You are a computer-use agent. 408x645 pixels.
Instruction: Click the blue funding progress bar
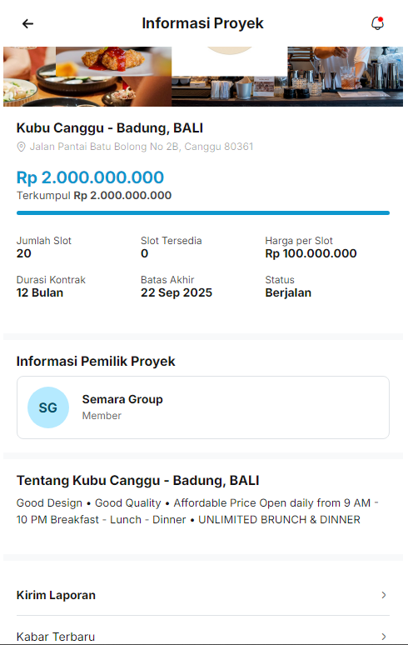pyautogui.click(x=203, y=213)
